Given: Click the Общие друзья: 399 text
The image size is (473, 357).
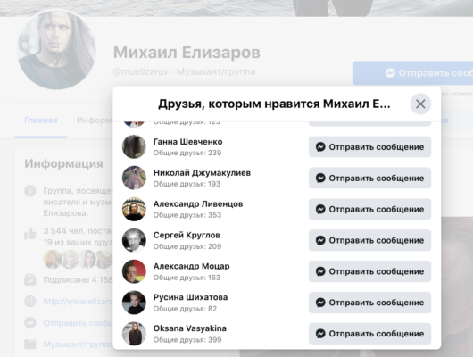Looking at the screenshot, I should [187, 340].
